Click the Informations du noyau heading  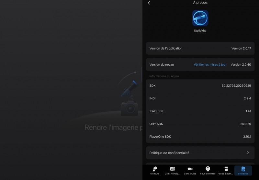click(x=164, y=76)
